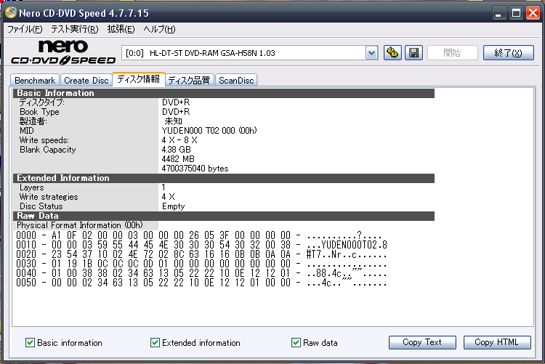Click the 4482 MB capacity value
The height and width of the screenshot is (364, 545).
click(x=178, y=159)
